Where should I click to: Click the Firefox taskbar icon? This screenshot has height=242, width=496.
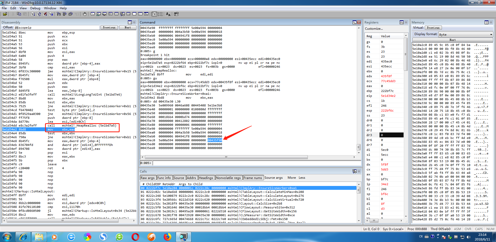pos(167,237)
